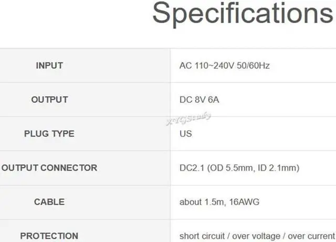Image resolution: width=336 pixels, height=242 pixels.
Task: Select the PROTECTION row label
Action: pyautogui.click(x=49, y=236)
